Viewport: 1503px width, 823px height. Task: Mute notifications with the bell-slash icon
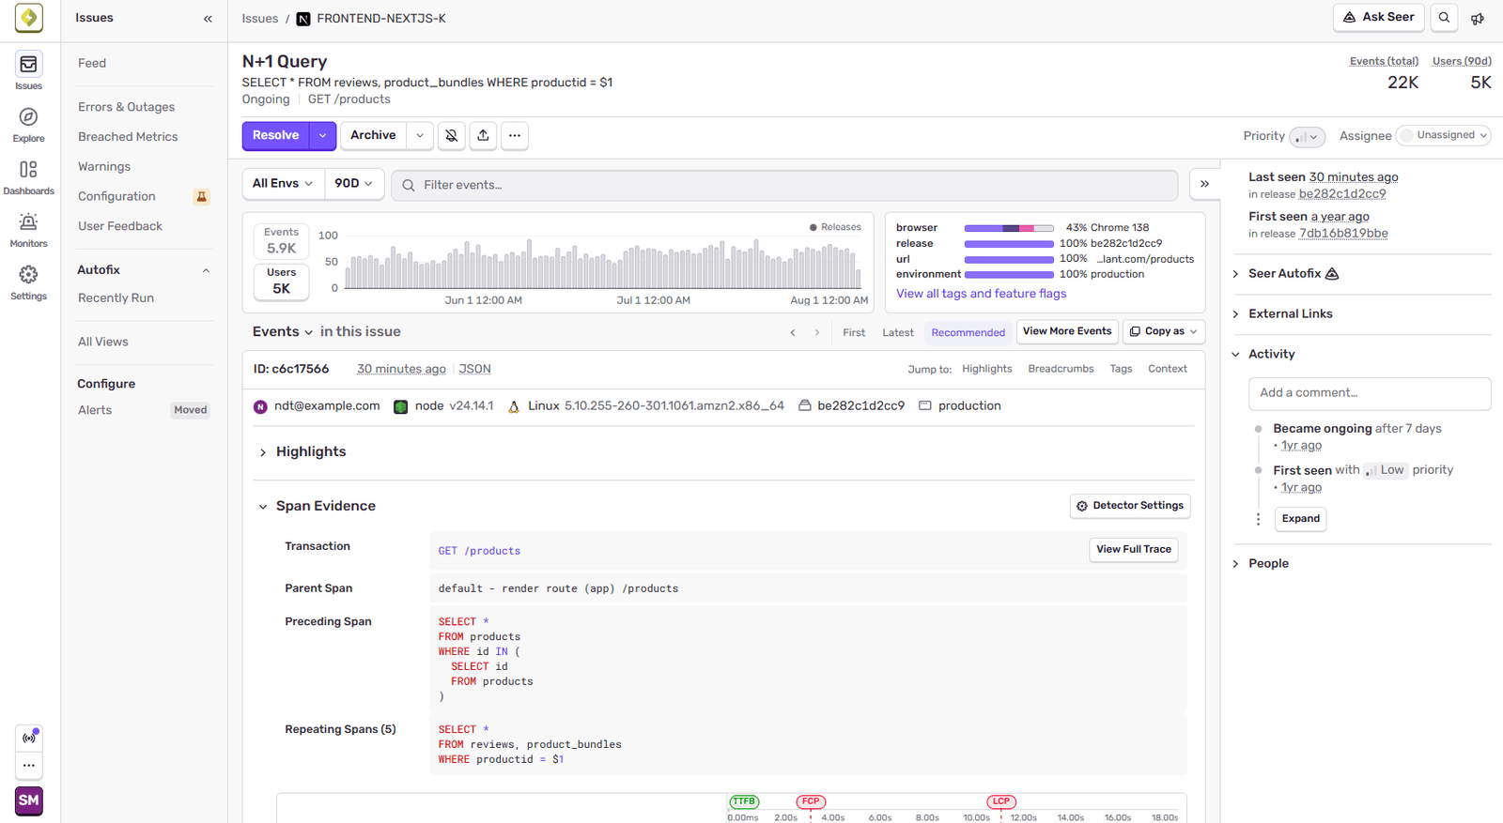(x=452, y=136)
